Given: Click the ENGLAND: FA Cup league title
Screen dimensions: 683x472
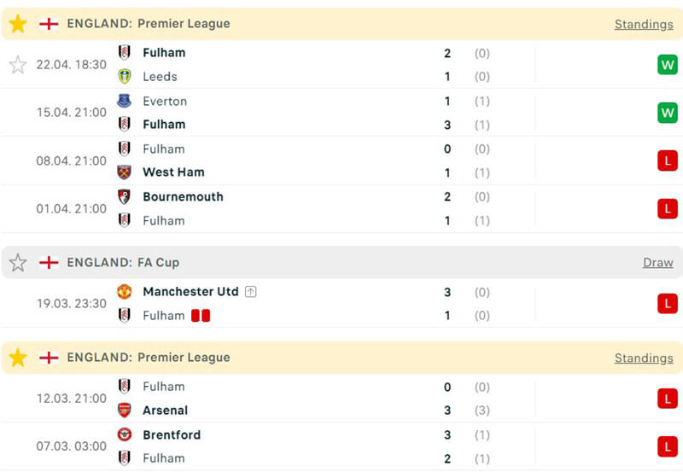Looking at the screenshot, I should [123, 263].
